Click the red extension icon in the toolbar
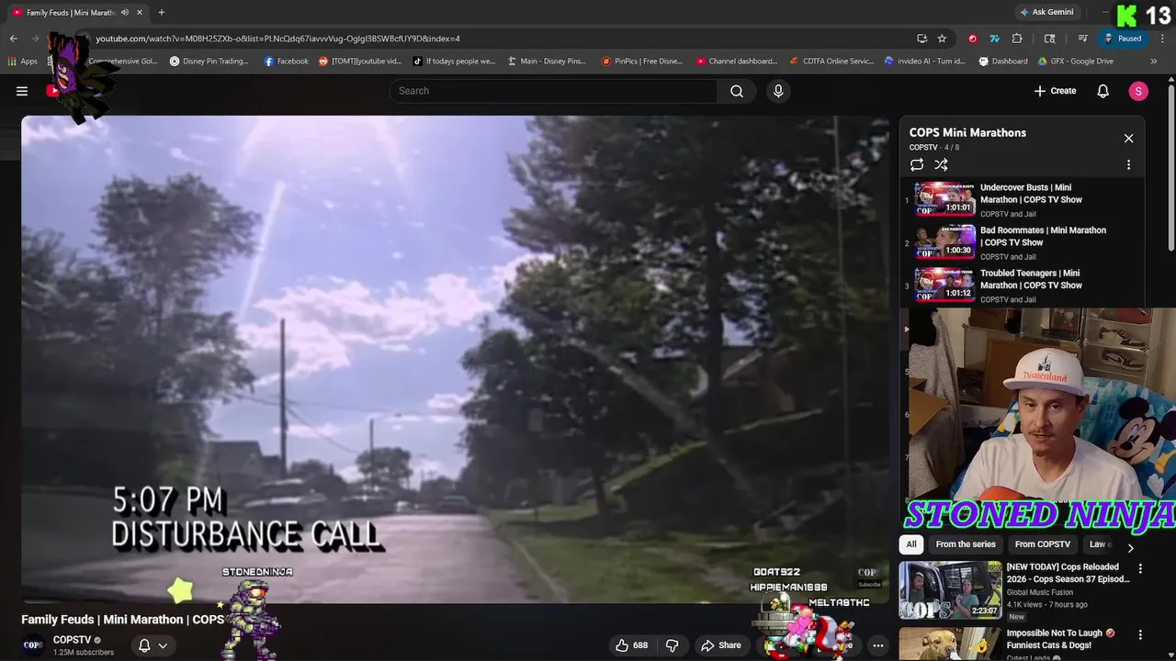This screenshot has width=1176, height=661. click(x=973, y=39)
